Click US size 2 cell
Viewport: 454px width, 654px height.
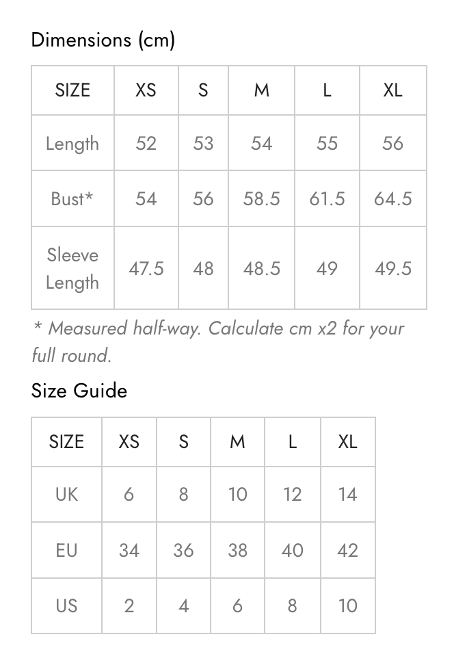pyautogui.click(x=129, y=605)
